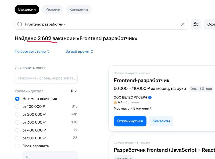The image size is (215, 159).
Task: Focus the 'Исключить слова' input field
Action: click(46, 78)
